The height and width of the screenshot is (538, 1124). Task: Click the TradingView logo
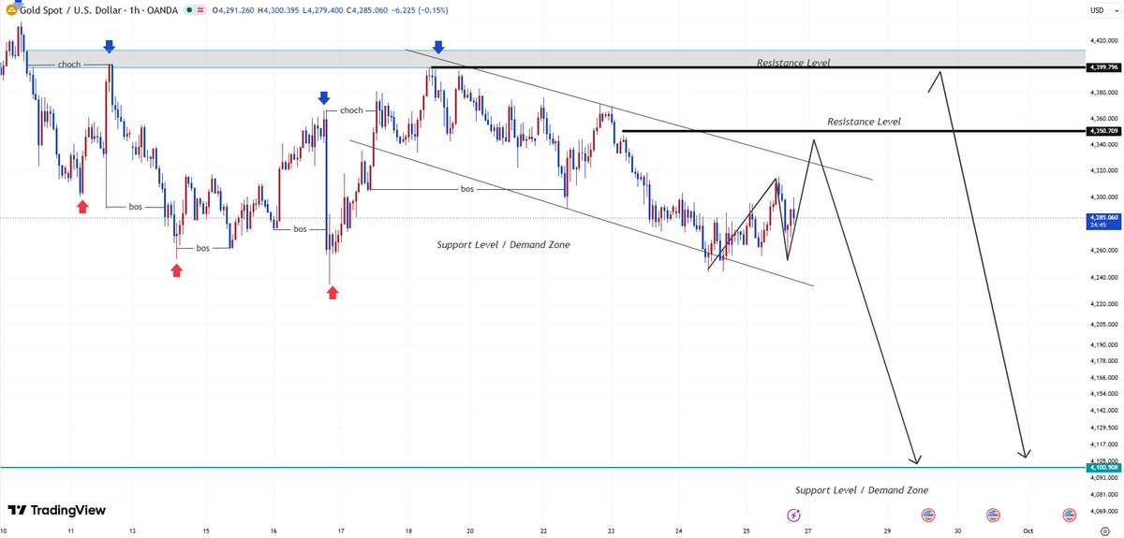pyautogui.click(x=56, y=511)
